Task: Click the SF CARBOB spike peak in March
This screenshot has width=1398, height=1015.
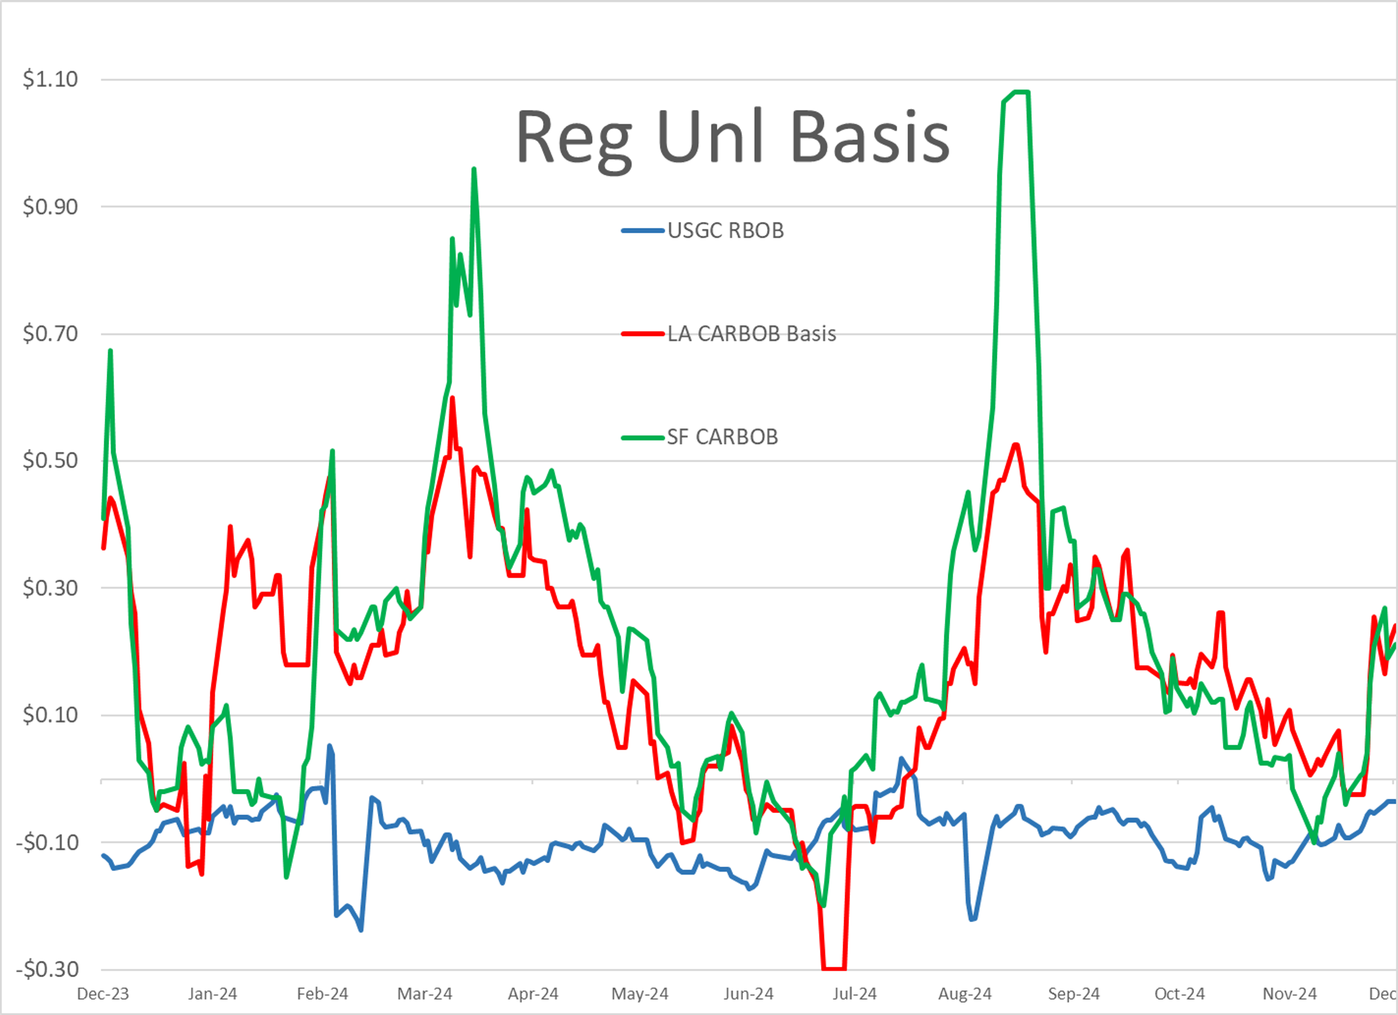Action: pyautogui.click(x=473, y=170)
